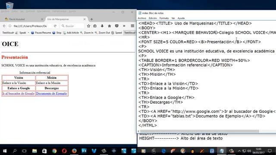Open Microsoft Edge from taskbar
The height and width of the screenshot is (155, 276).
point(163,151)
